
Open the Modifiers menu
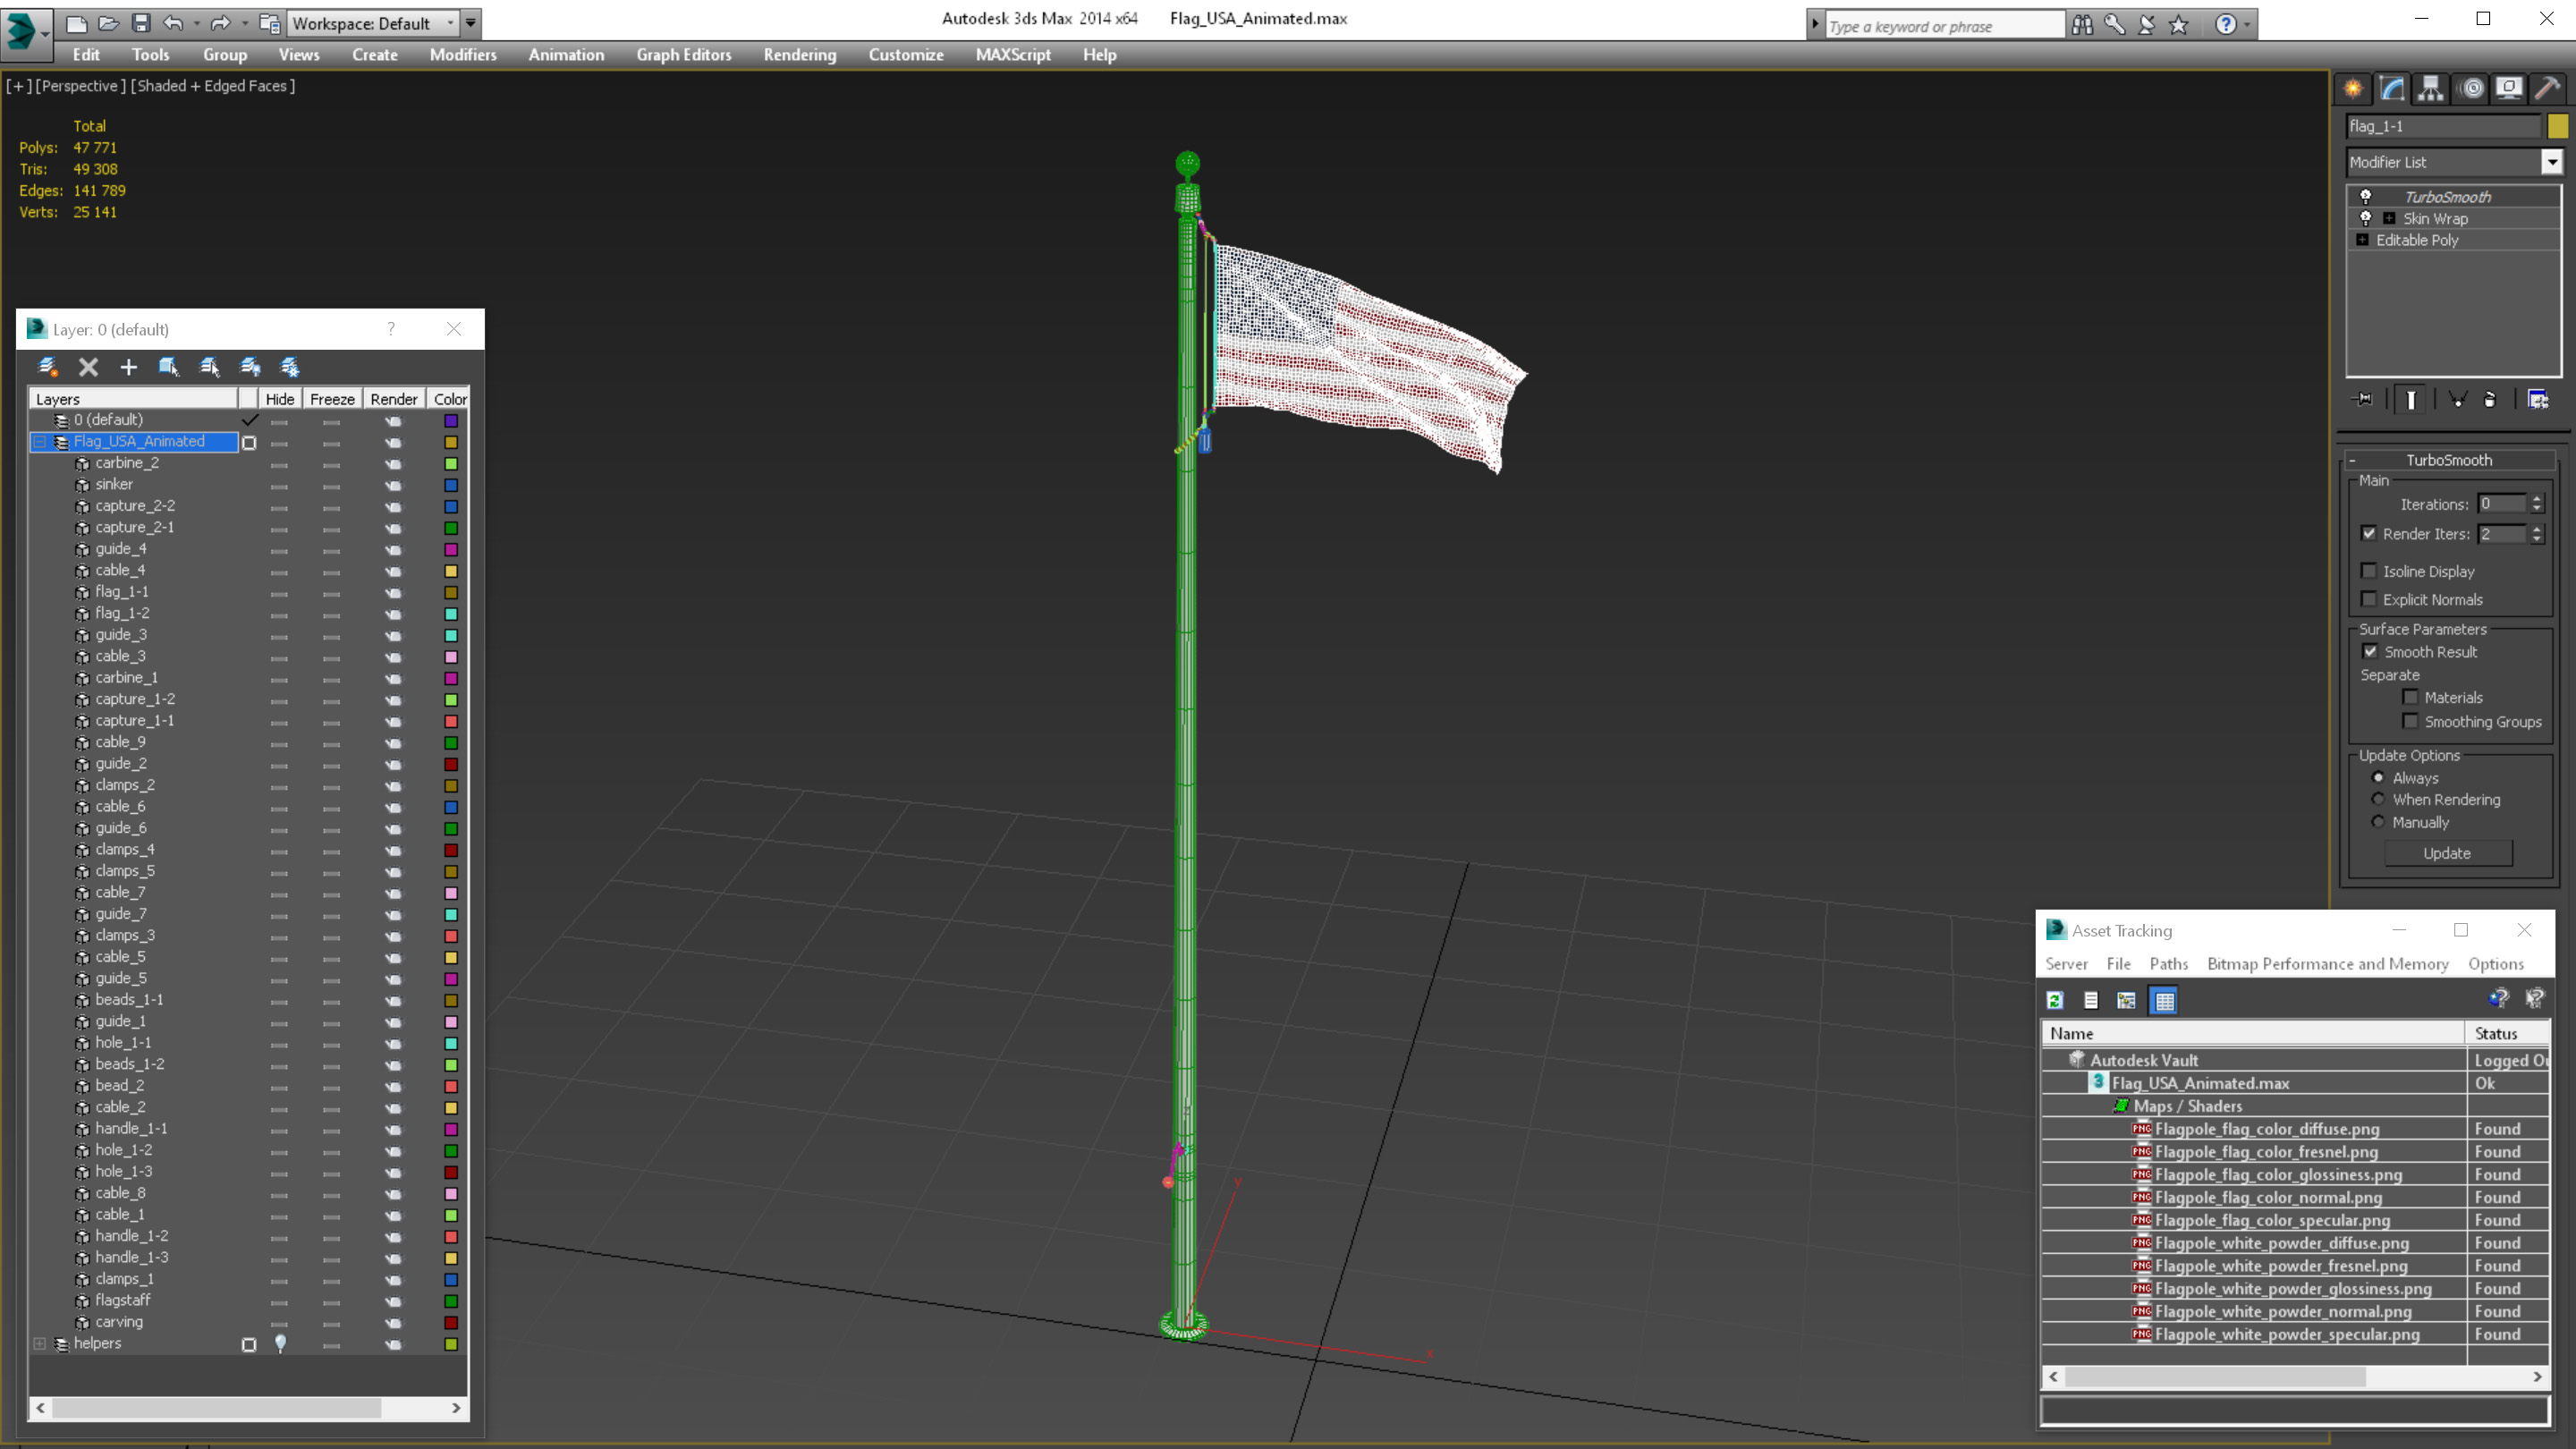click(x=463, y=55)
